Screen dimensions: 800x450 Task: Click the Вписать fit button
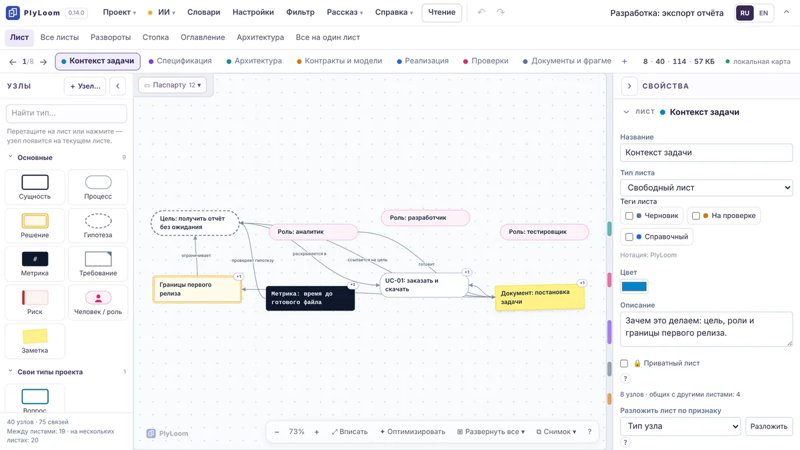point(349,432)
